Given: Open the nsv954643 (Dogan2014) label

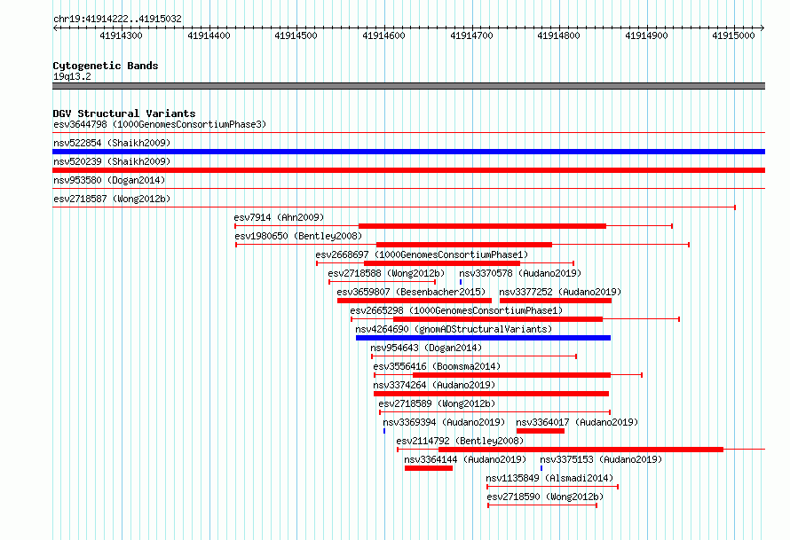Looking at the screenshot, I should point(426,348).
